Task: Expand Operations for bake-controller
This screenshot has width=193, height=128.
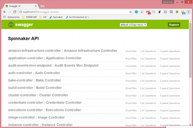Action: coord(170,81)
